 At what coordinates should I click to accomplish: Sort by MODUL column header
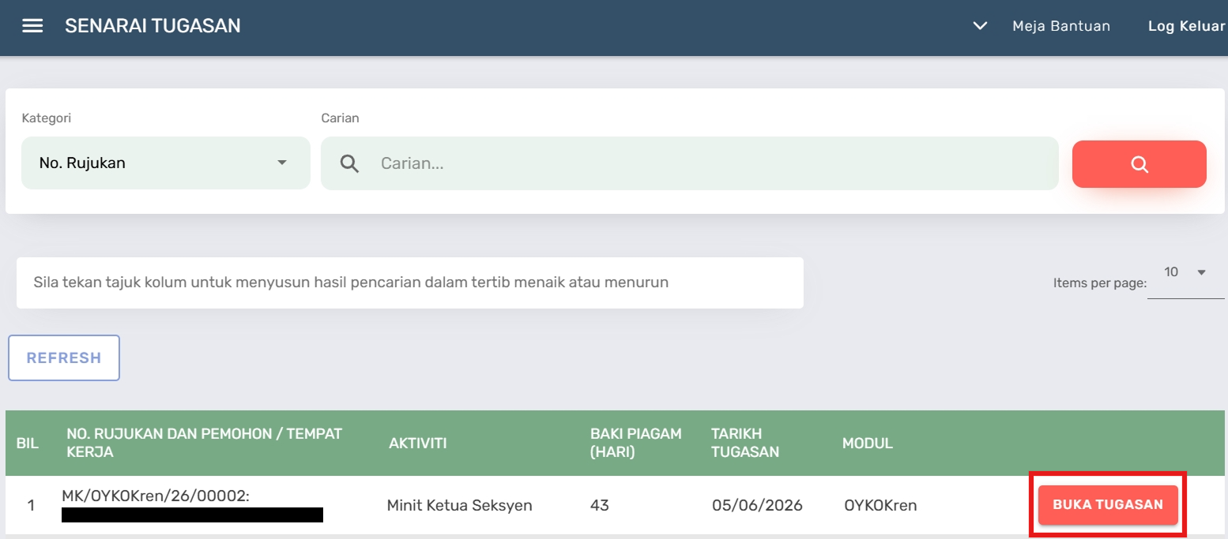click(868, 444)
